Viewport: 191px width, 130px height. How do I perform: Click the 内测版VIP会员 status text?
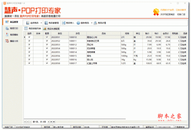click(x=173, y=10)
